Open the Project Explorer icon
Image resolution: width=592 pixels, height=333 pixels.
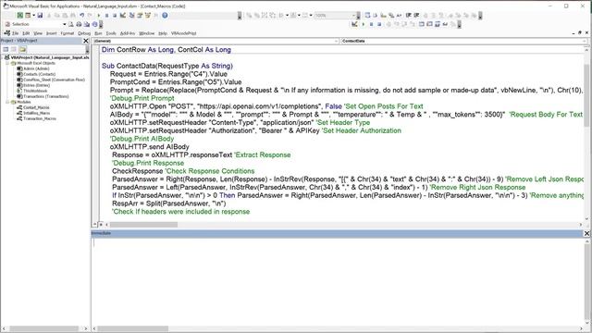pyautogui.click(x=131, y=16)
